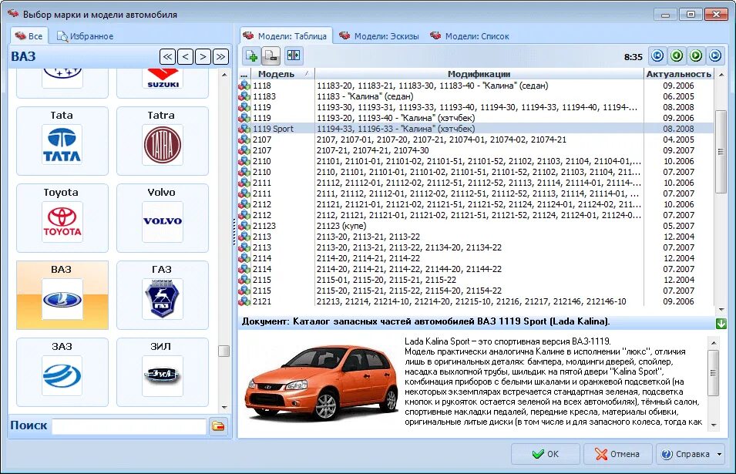The image size is (736, 474).
Task: Select the ГАЗ brand tile
Action: (161, 296)
